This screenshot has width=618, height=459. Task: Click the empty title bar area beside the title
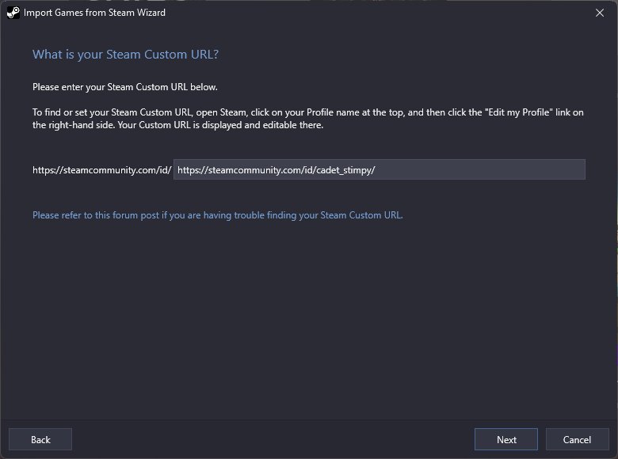[357, 13]
